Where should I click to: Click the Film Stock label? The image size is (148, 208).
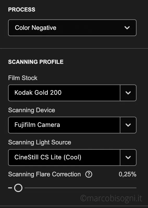[23, 78]
